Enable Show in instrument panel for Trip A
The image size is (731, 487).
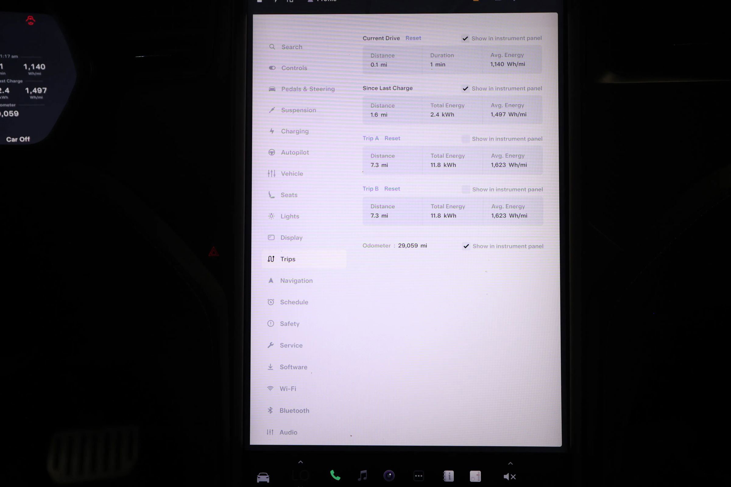coord(466,139)
